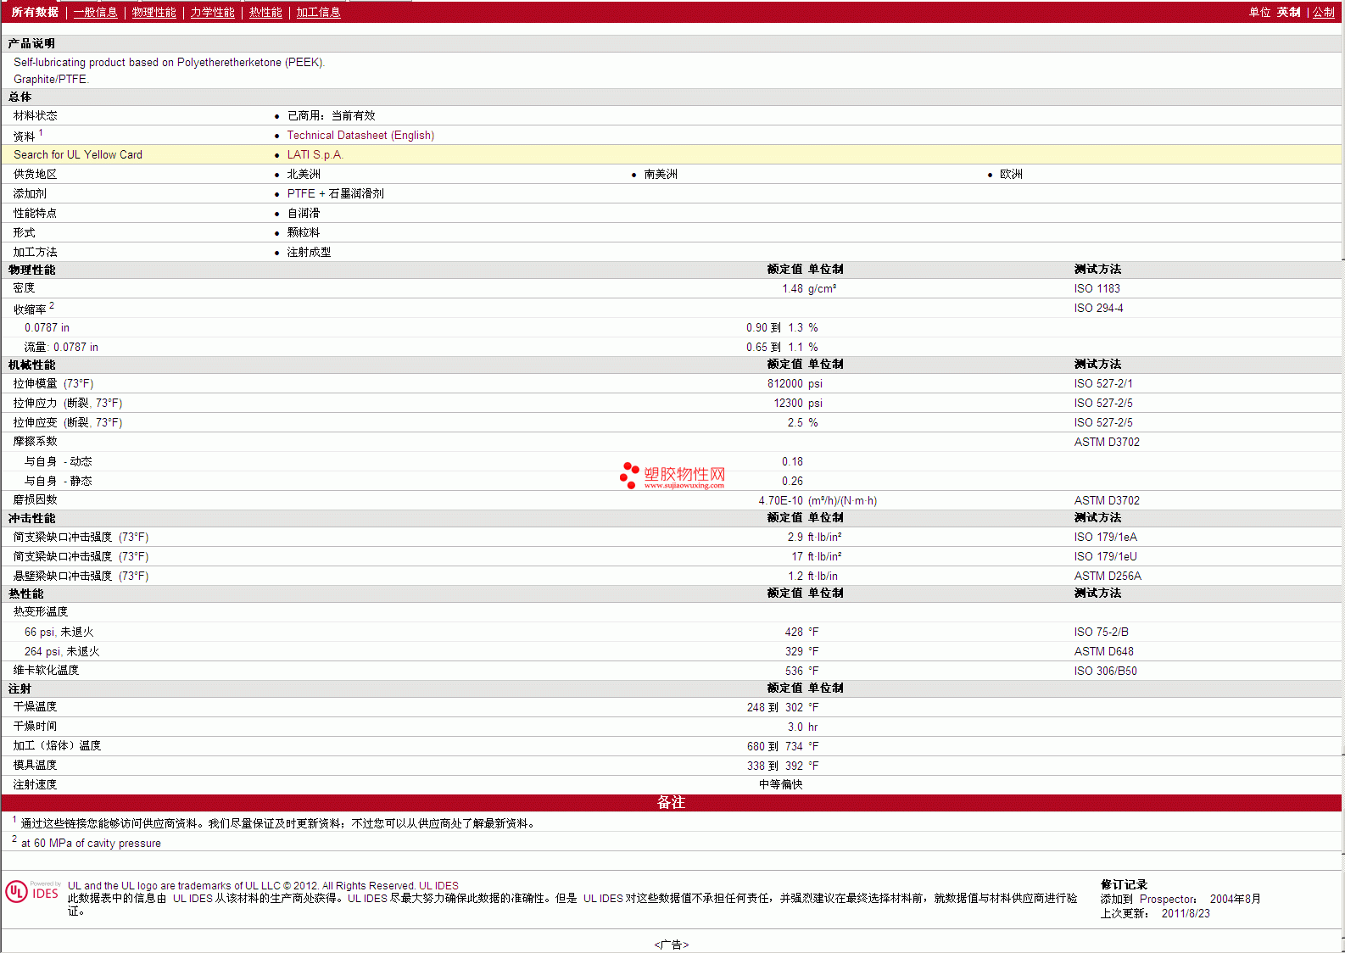Click the 塑胶物性网 watermark text
The image size is (1345, 953).
click(684, 474)
